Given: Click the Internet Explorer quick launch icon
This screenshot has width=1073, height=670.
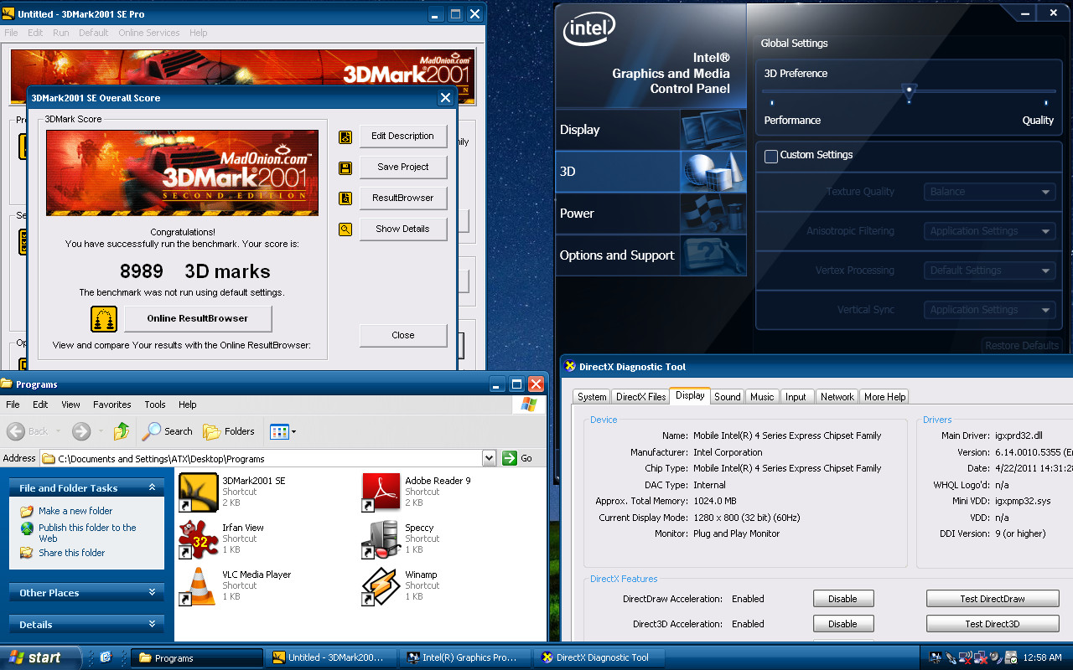Looking at the screenshot, I should tap(106, 657).
